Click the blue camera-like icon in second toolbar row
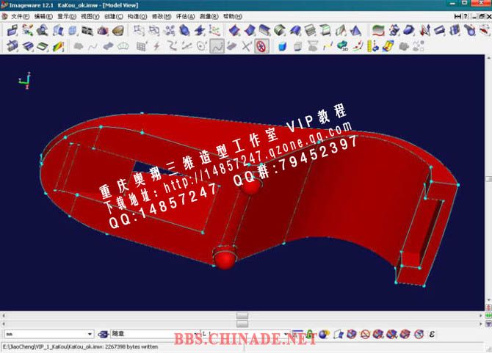 [x=12, y=46]
